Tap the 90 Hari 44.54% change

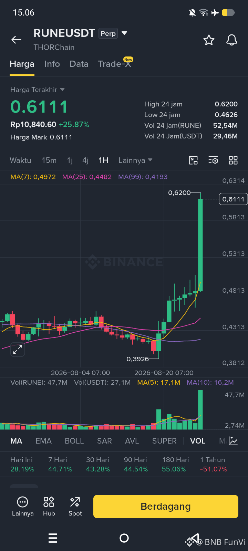click(x=136, y=465)
